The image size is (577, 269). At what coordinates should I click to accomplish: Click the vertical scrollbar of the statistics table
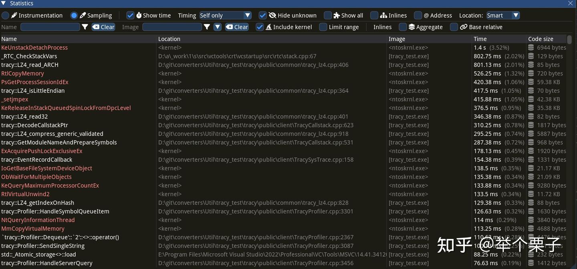[569, 39]
